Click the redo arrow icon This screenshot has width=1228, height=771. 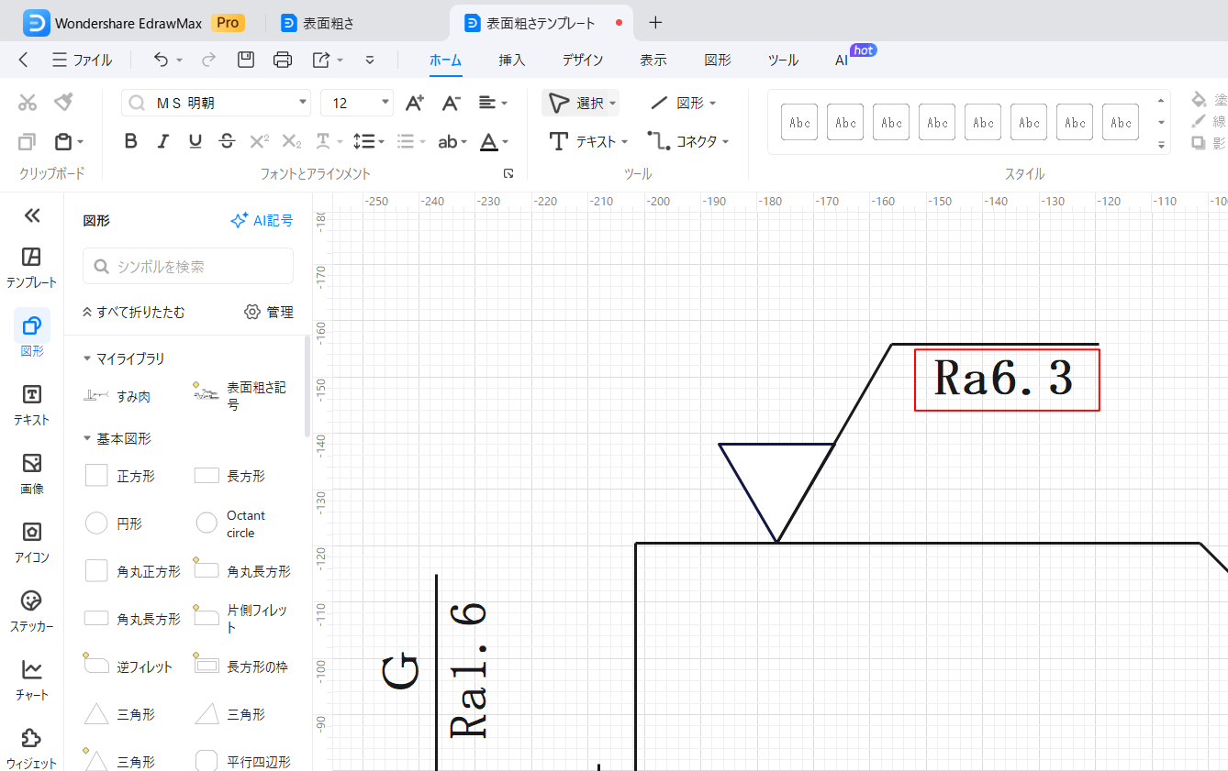208,61
